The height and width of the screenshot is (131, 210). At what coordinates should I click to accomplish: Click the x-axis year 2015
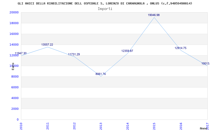tap(154, 126)
